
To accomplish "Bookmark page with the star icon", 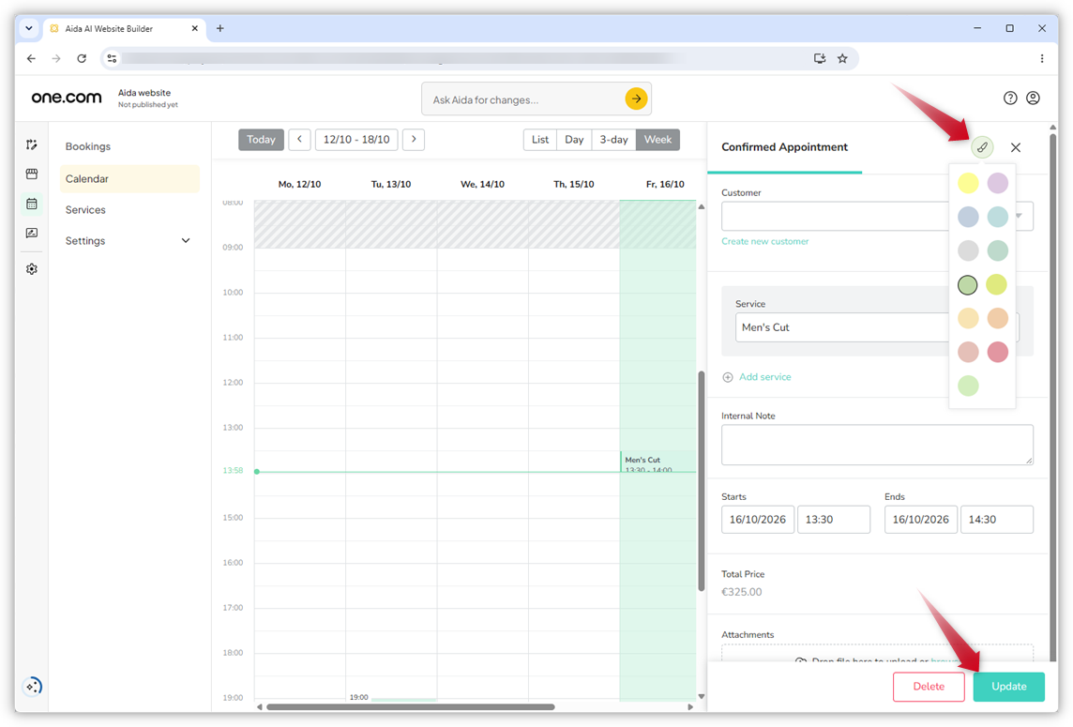I will [842, 59].
